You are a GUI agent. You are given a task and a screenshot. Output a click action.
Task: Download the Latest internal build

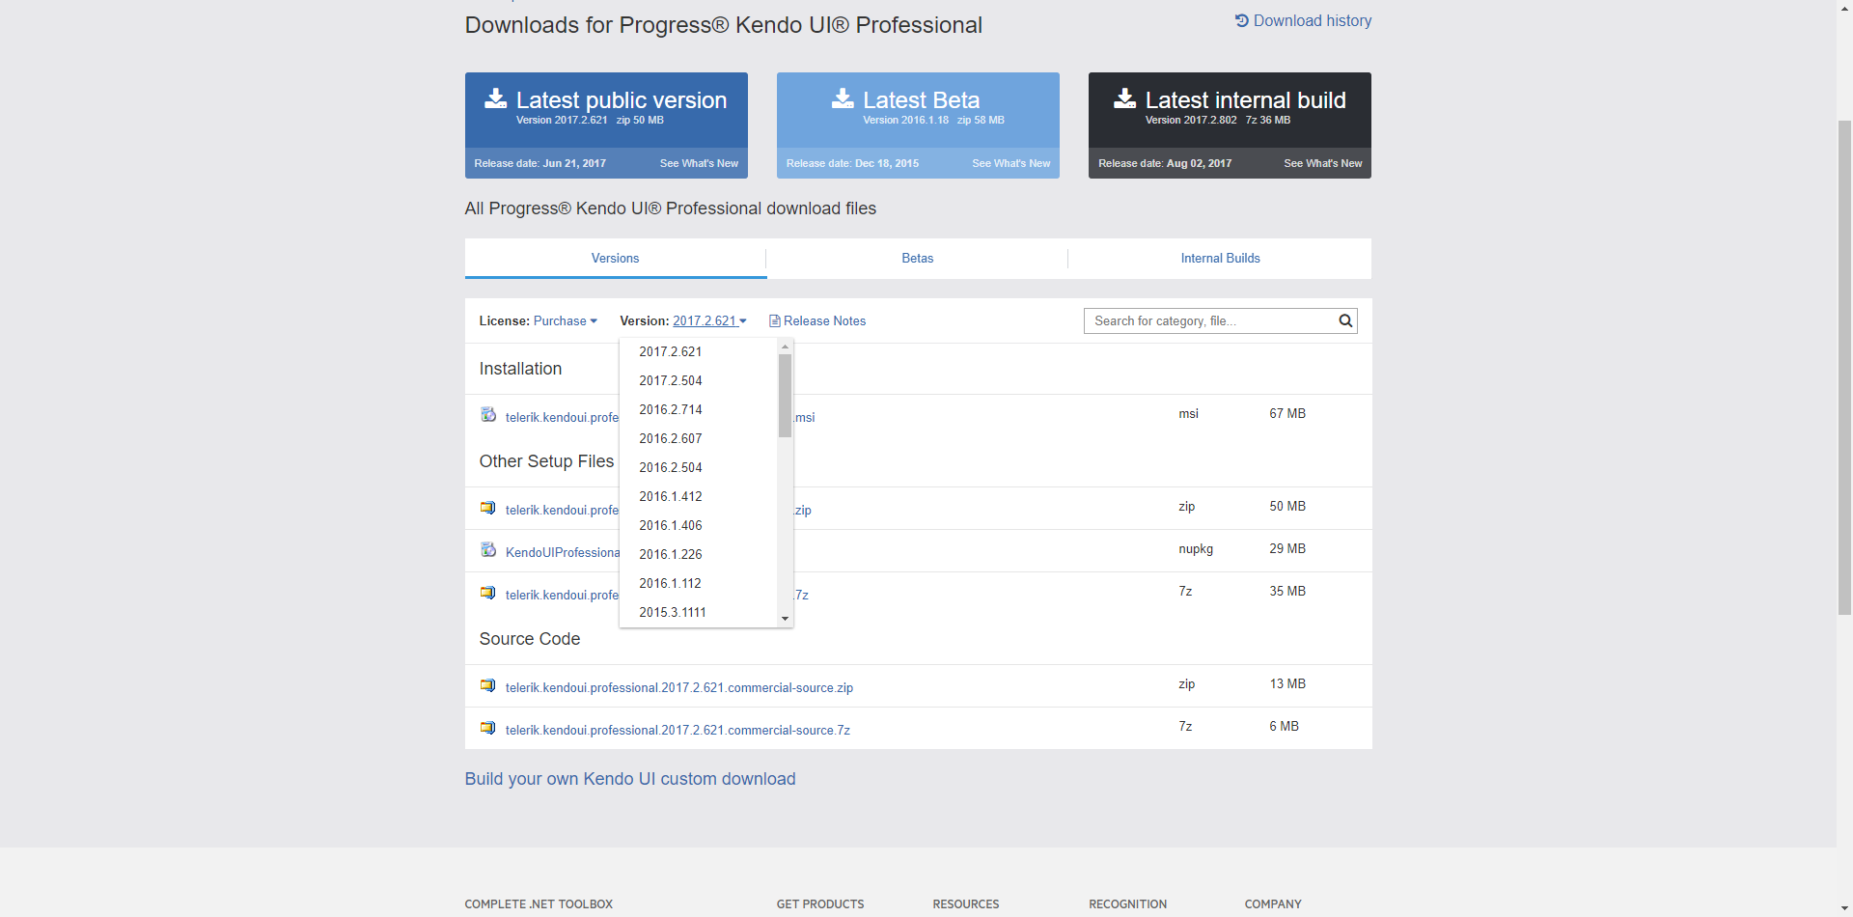coord(1230,109)
